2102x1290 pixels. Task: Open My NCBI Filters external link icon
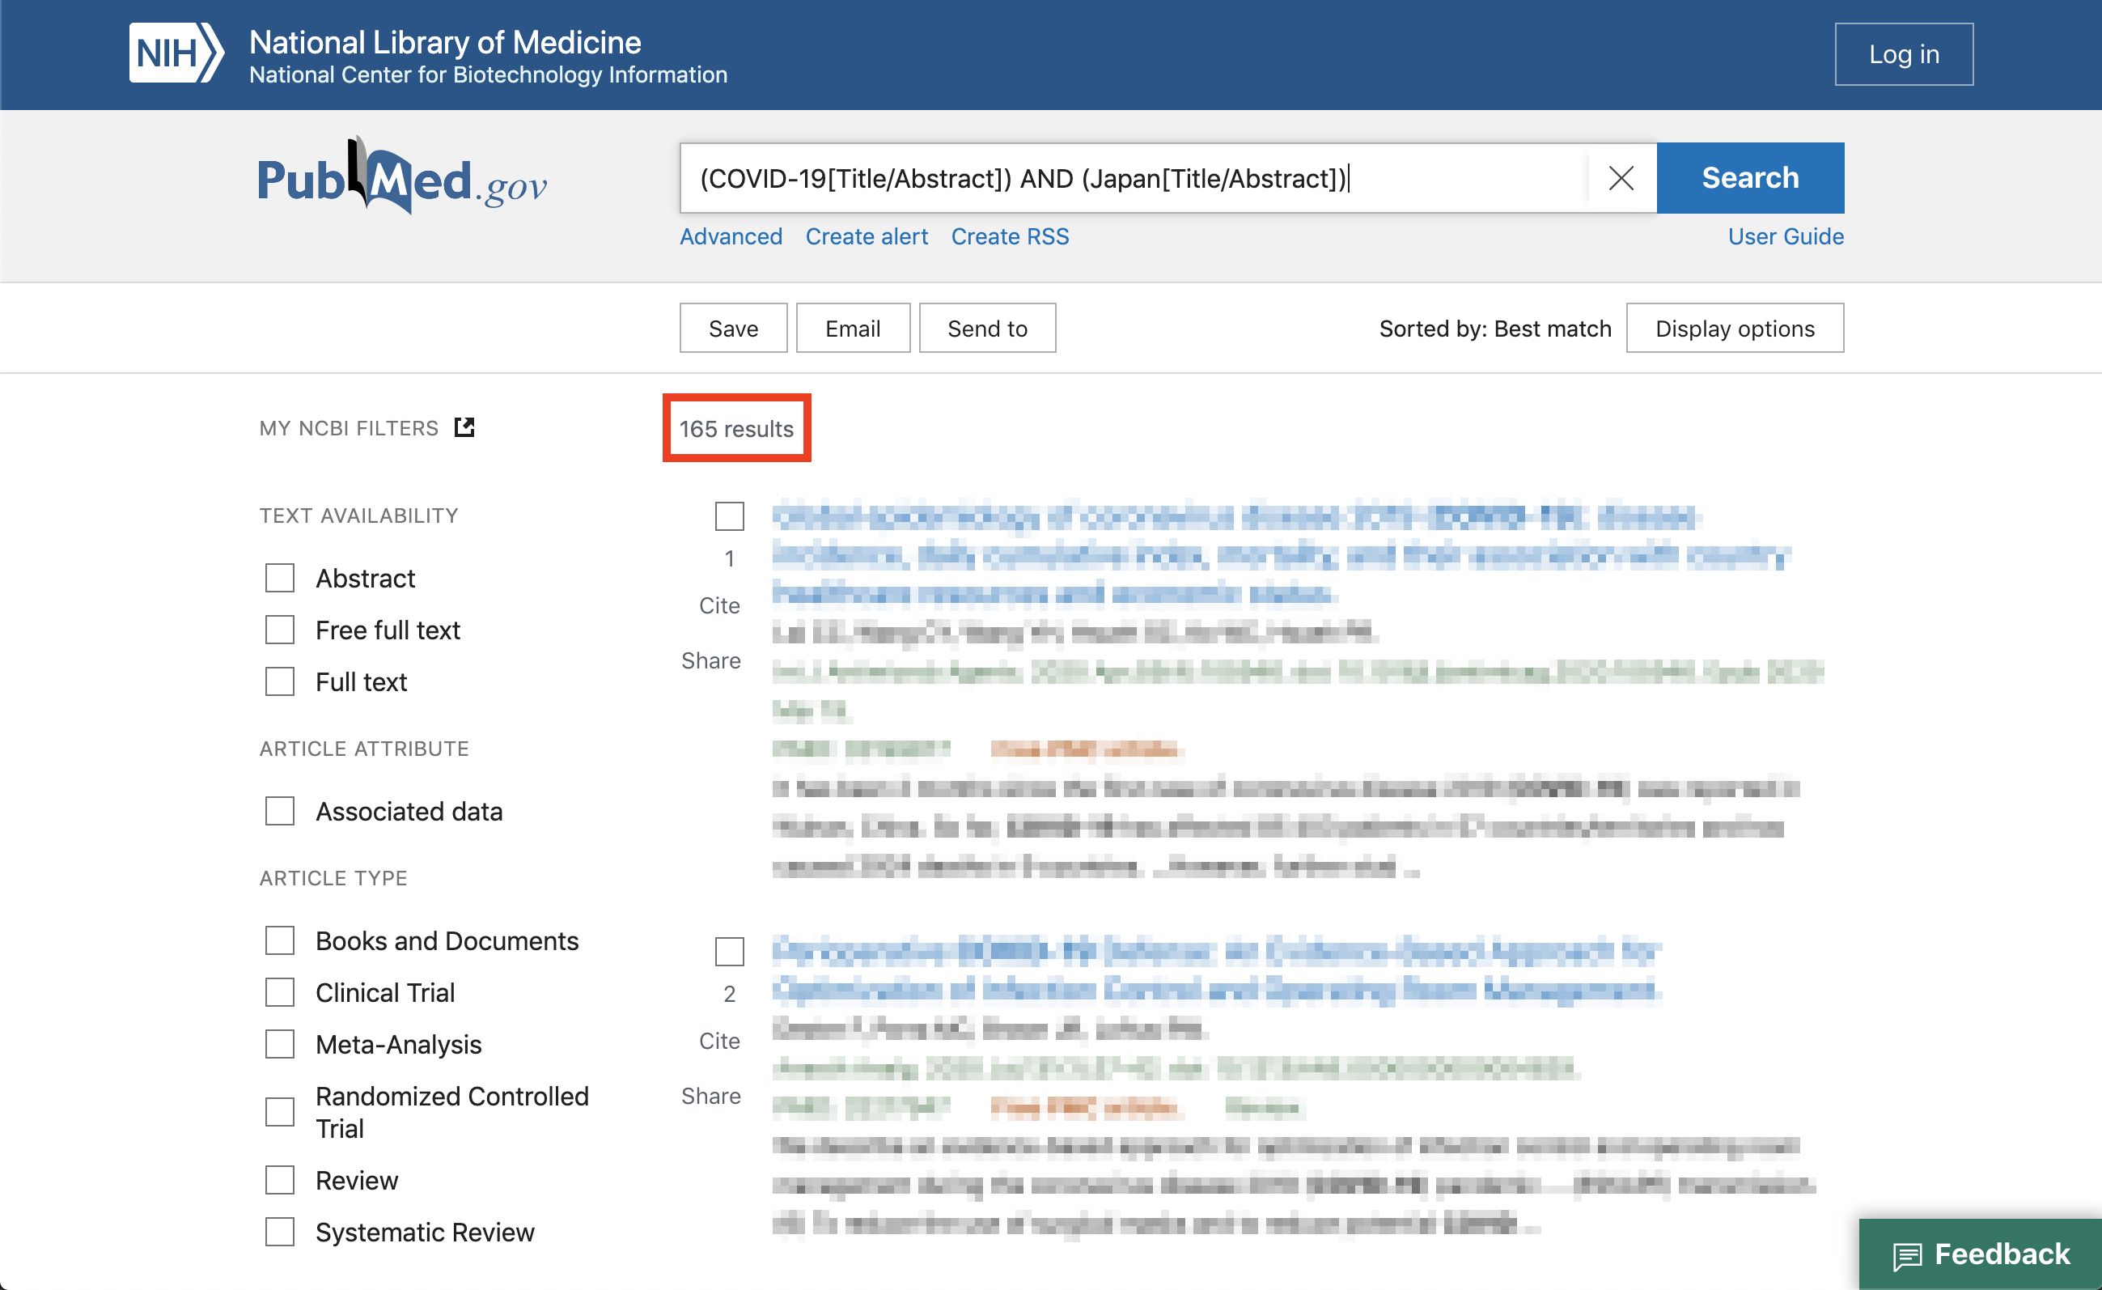pyautogui.click(x=464, y=427)
